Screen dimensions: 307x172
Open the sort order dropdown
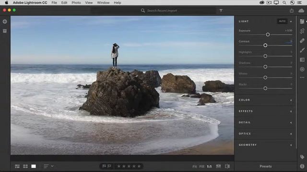click(x=48, y=166)
